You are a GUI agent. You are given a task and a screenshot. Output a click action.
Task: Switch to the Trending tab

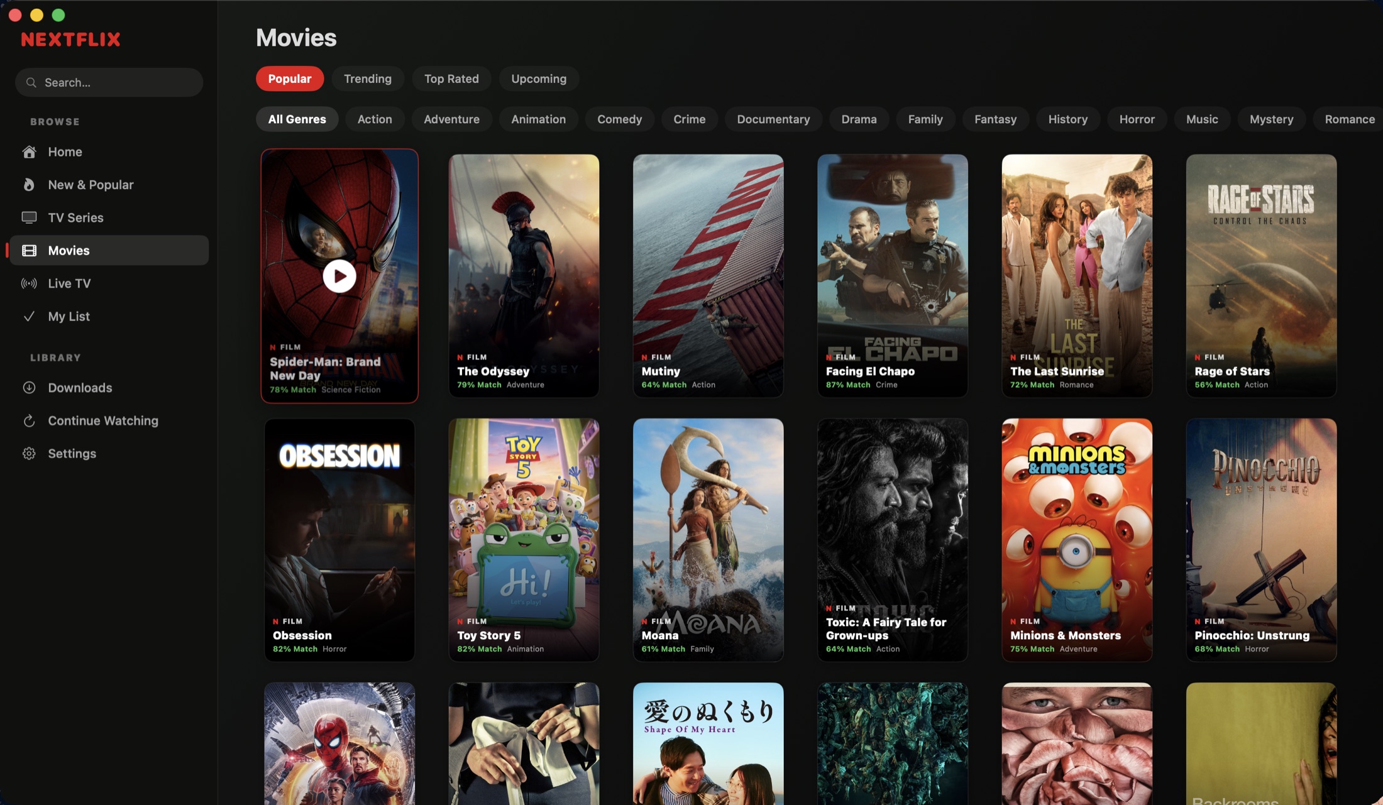368,79
